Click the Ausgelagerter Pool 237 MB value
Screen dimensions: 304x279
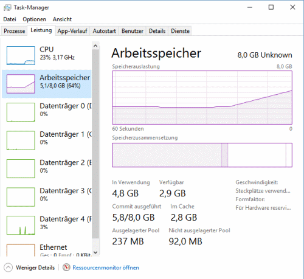[128, 241]
